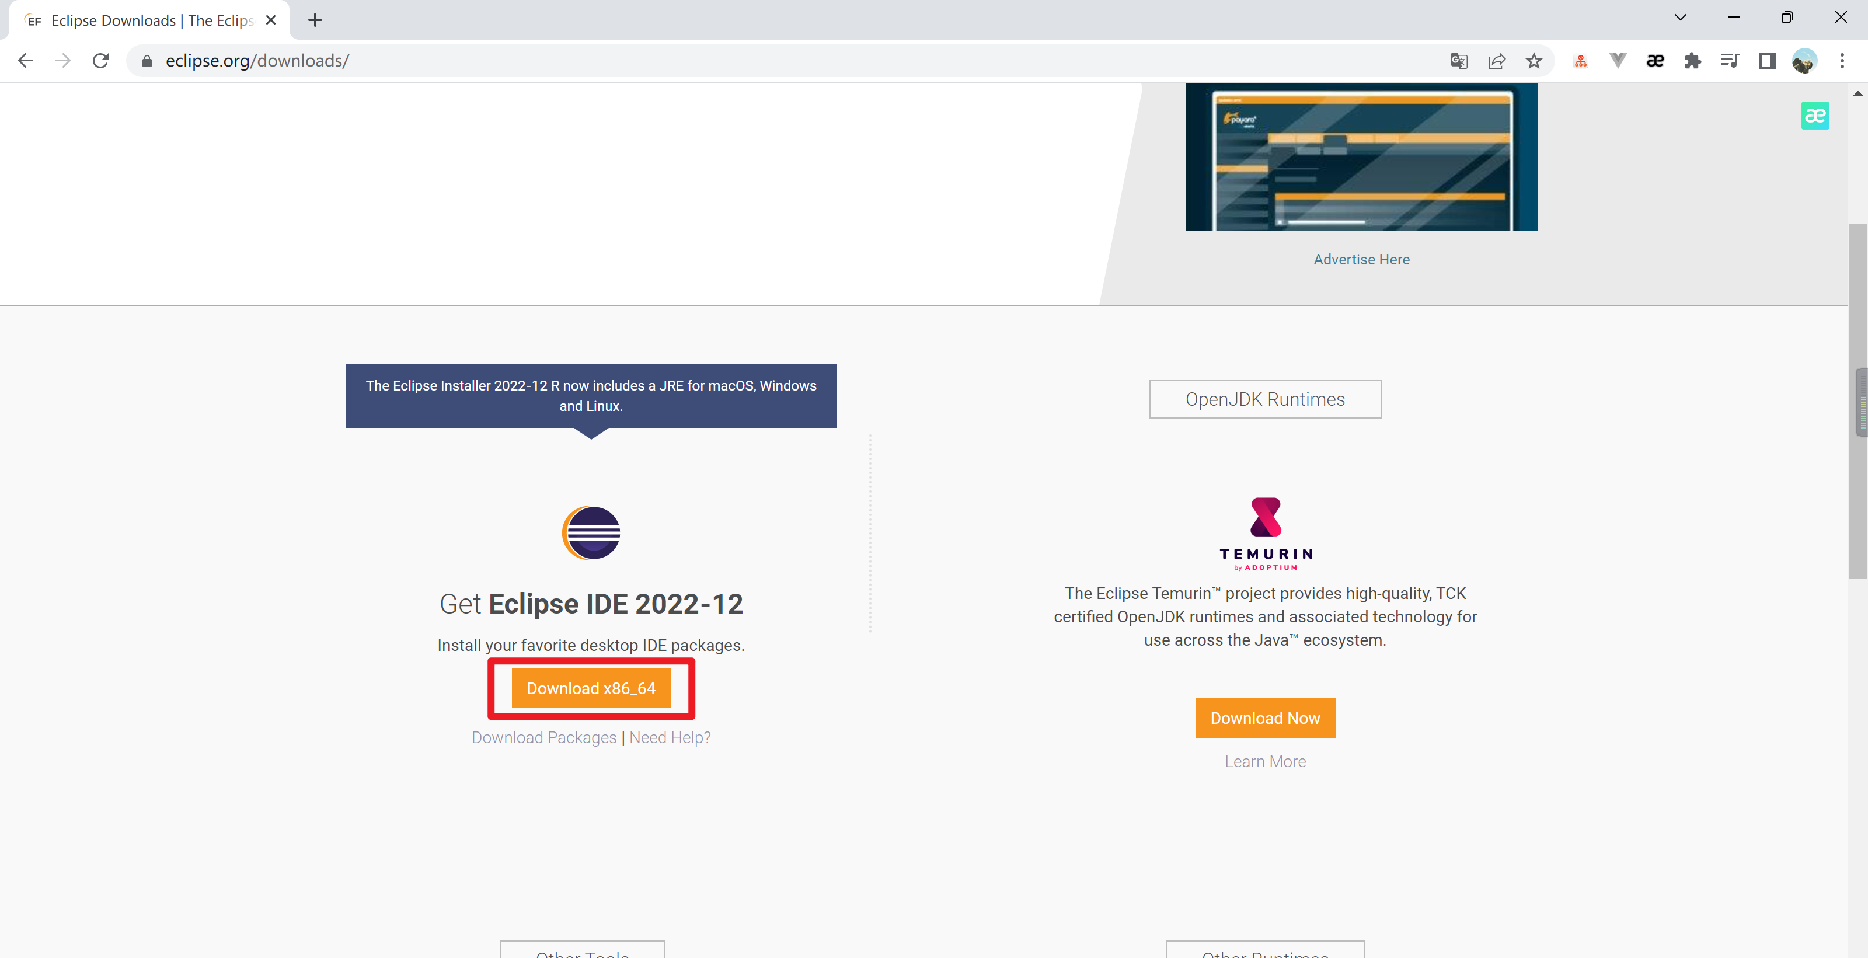Open the Extensions puzzle menu
Viewport: 1868px width, 958px height.
1692,61
